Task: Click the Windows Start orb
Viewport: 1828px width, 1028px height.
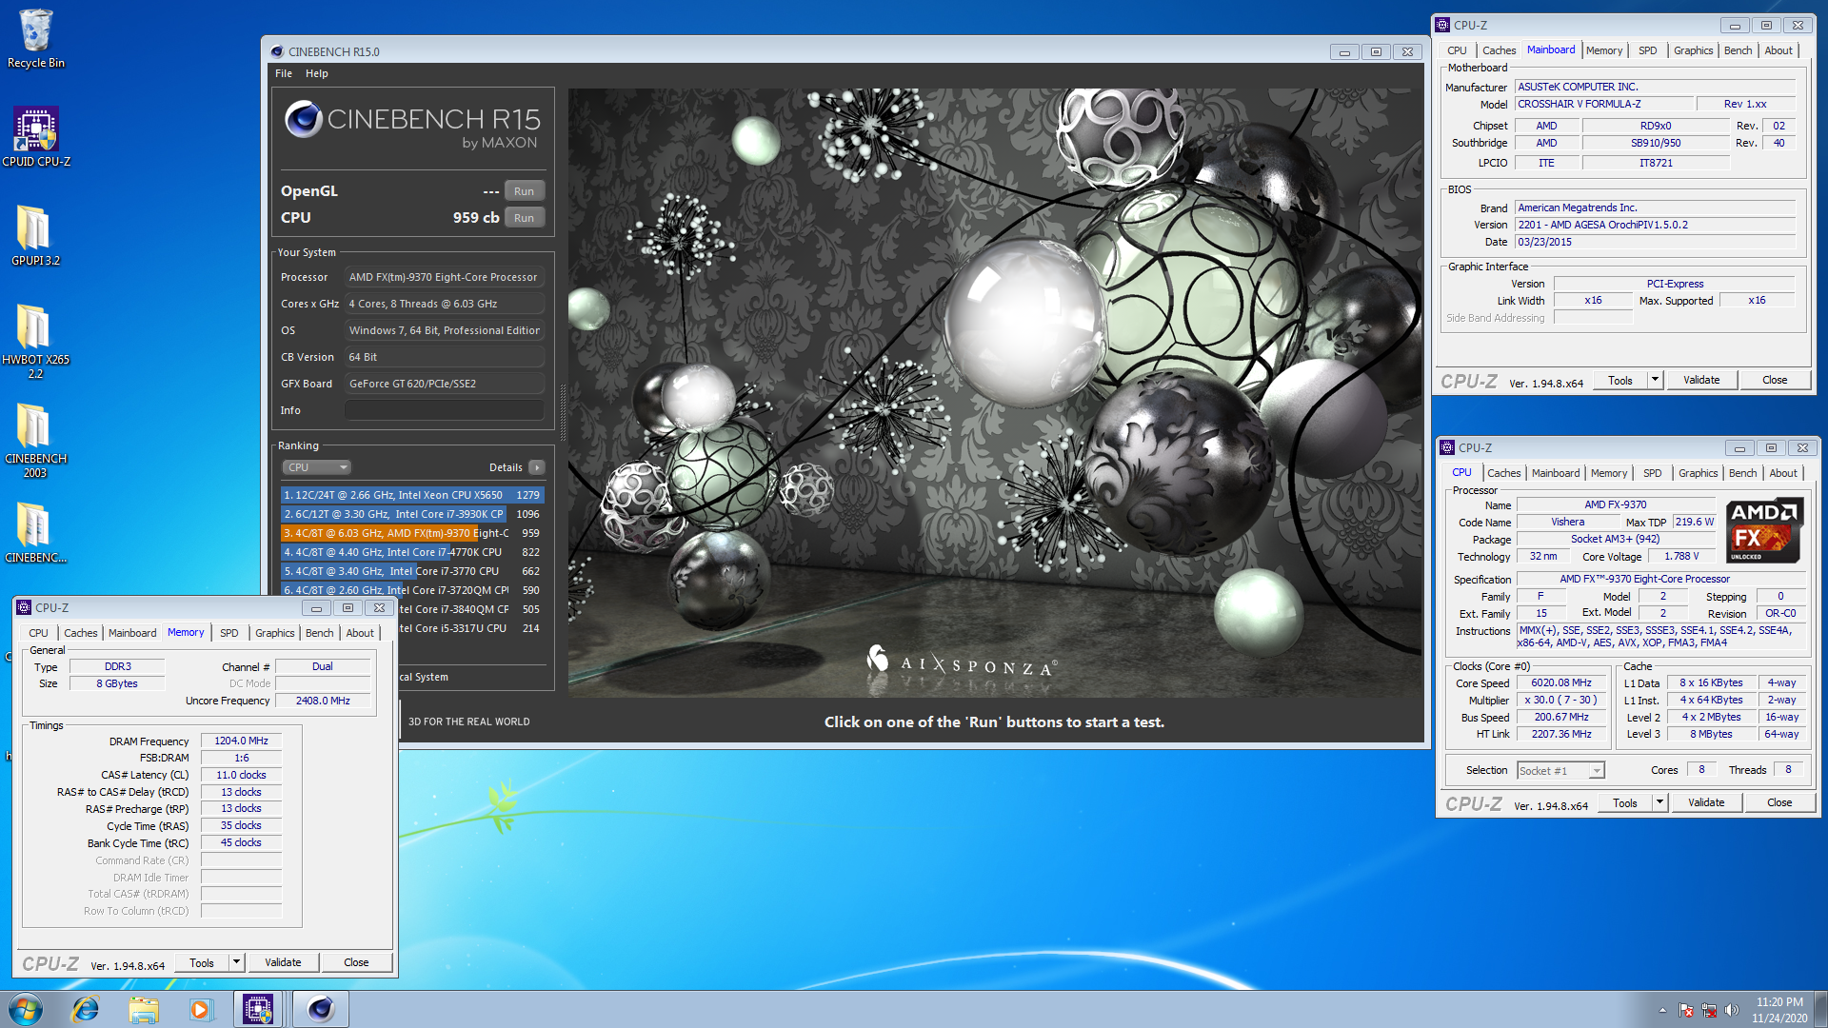Action: 26,1009
